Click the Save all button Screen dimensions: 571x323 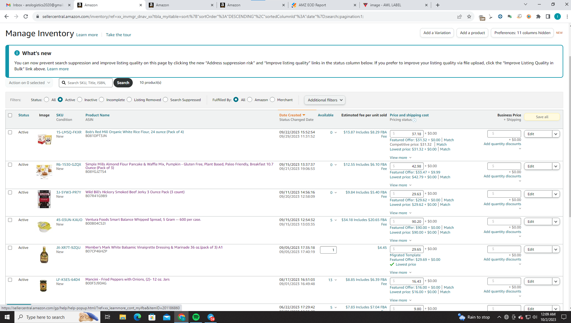542,117
